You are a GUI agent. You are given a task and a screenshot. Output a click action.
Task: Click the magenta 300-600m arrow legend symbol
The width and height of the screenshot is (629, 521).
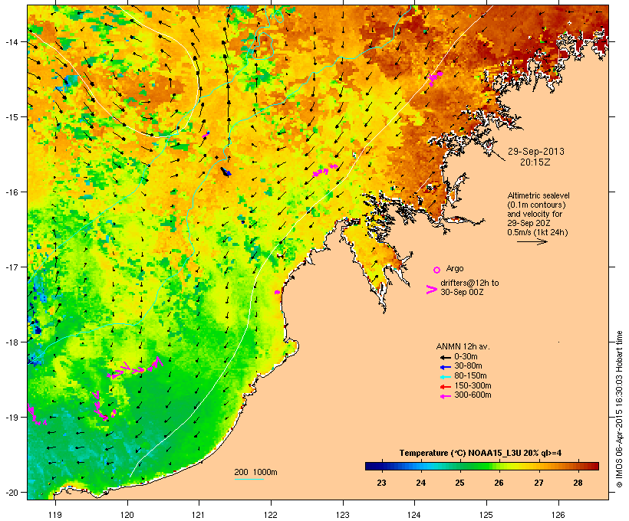pyautogui.click(x=445, y=396)
